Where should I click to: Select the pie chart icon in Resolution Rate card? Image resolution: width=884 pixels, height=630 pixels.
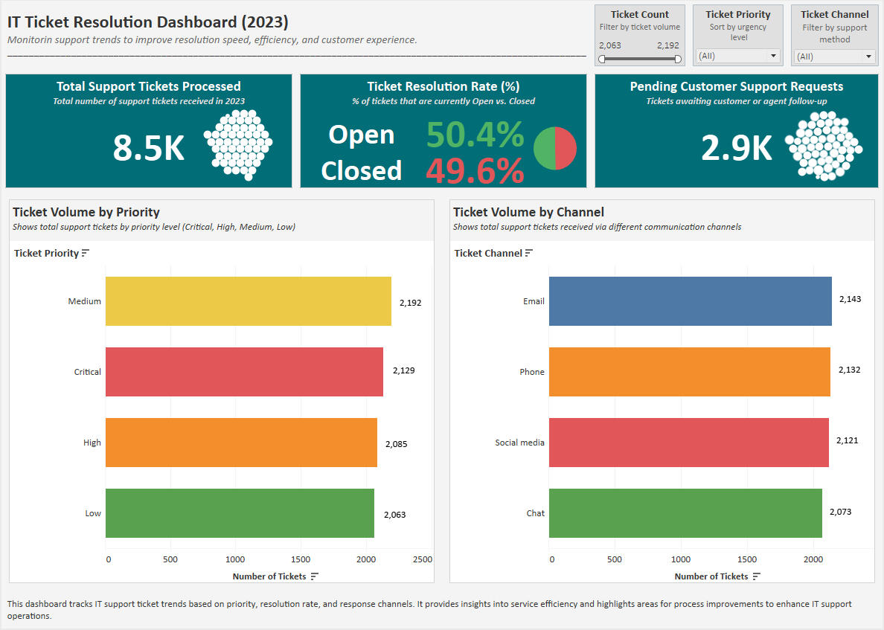555,149
